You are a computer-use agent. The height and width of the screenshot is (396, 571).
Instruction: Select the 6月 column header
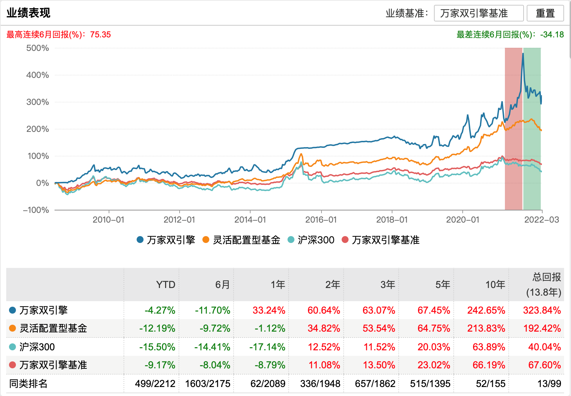(x=223, y=285)
